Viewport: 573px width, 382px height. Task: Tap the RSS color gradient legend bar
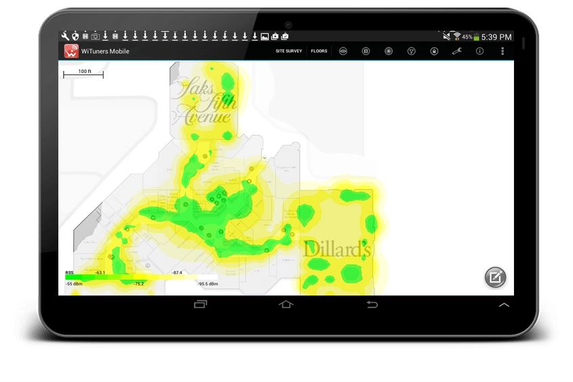coord(142,278)
